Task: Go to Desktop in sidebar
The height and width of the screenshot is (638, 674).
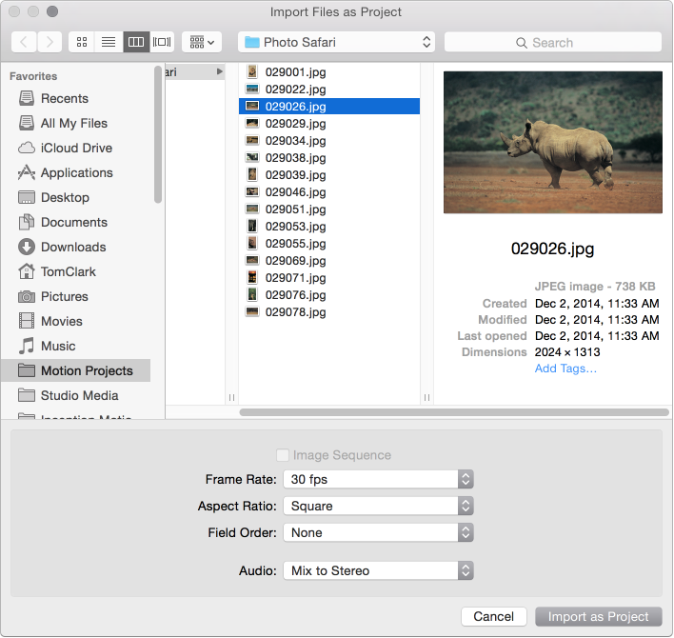Action: [x=75, y=197]
